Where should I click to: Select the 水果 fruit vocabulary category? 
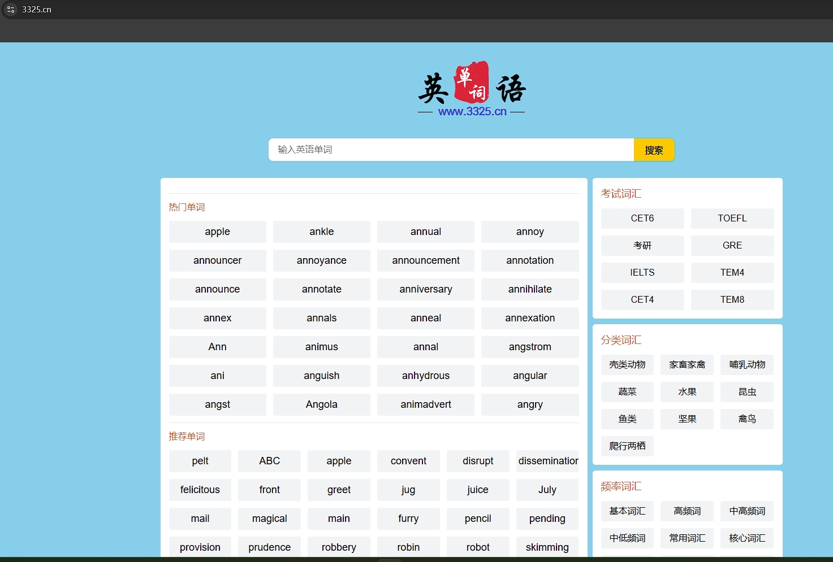[687, 391]
